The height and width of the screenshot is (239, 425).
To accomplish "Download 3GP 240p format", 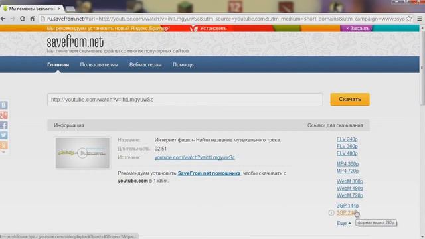I will 347,213.
